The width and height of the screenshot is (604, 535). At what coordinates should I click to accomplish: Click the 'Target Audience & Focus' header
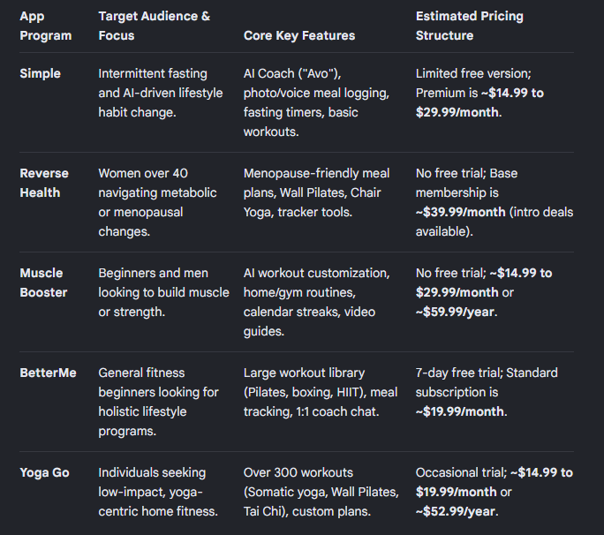click(x=154, y=26)
